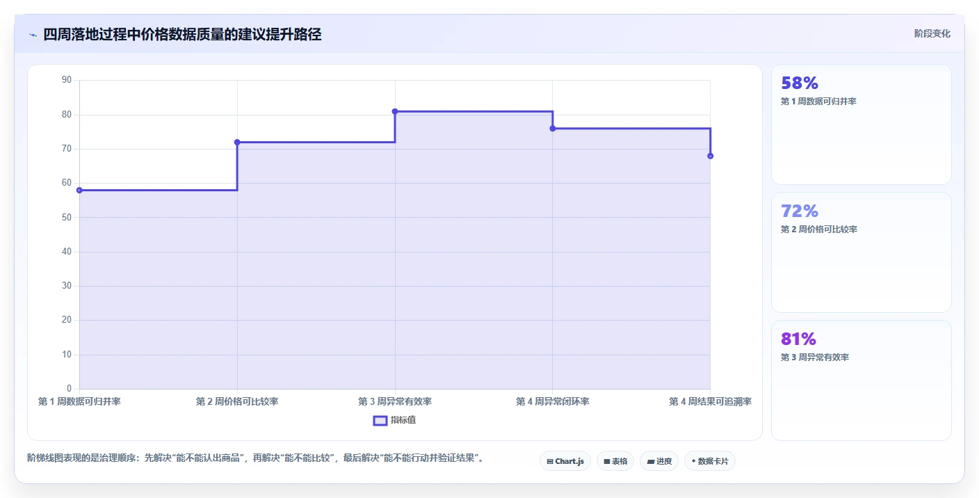Screen dimensions: 979x498
Task: Click the card label 第 2 周价格可比较率
Action: 819,230
